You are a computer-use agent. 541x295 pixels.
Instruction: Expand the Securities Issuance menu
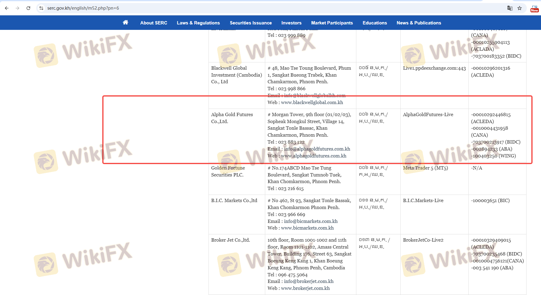pos(250,23)
